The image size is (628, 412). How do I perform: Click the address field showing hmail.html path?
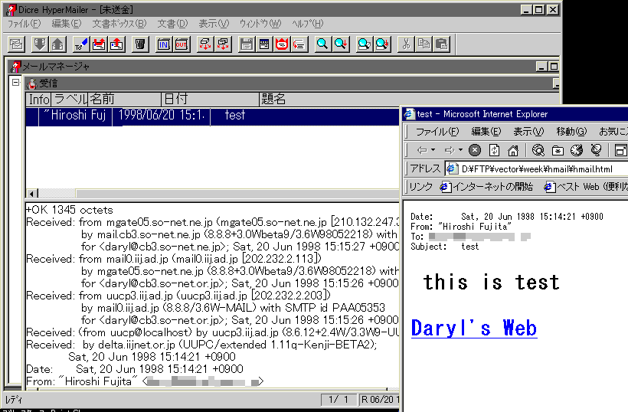[537, 169]
